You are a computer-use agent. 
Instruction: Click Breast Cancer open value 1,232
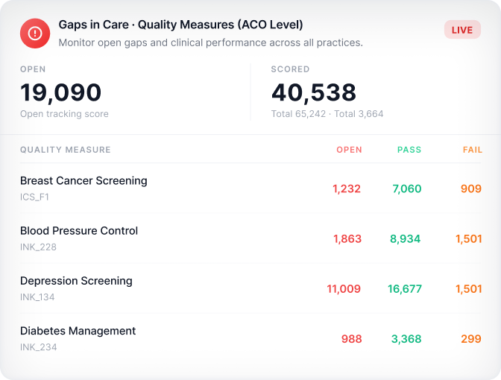pyautogui.click(x=347, y=189)
